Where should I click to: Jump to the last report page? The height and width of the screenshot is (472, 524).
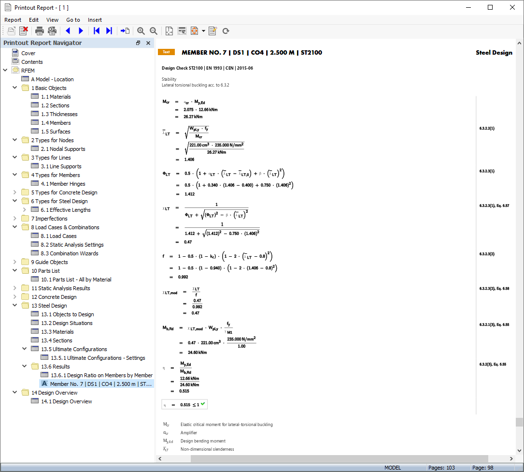click(x=109, y=30)
